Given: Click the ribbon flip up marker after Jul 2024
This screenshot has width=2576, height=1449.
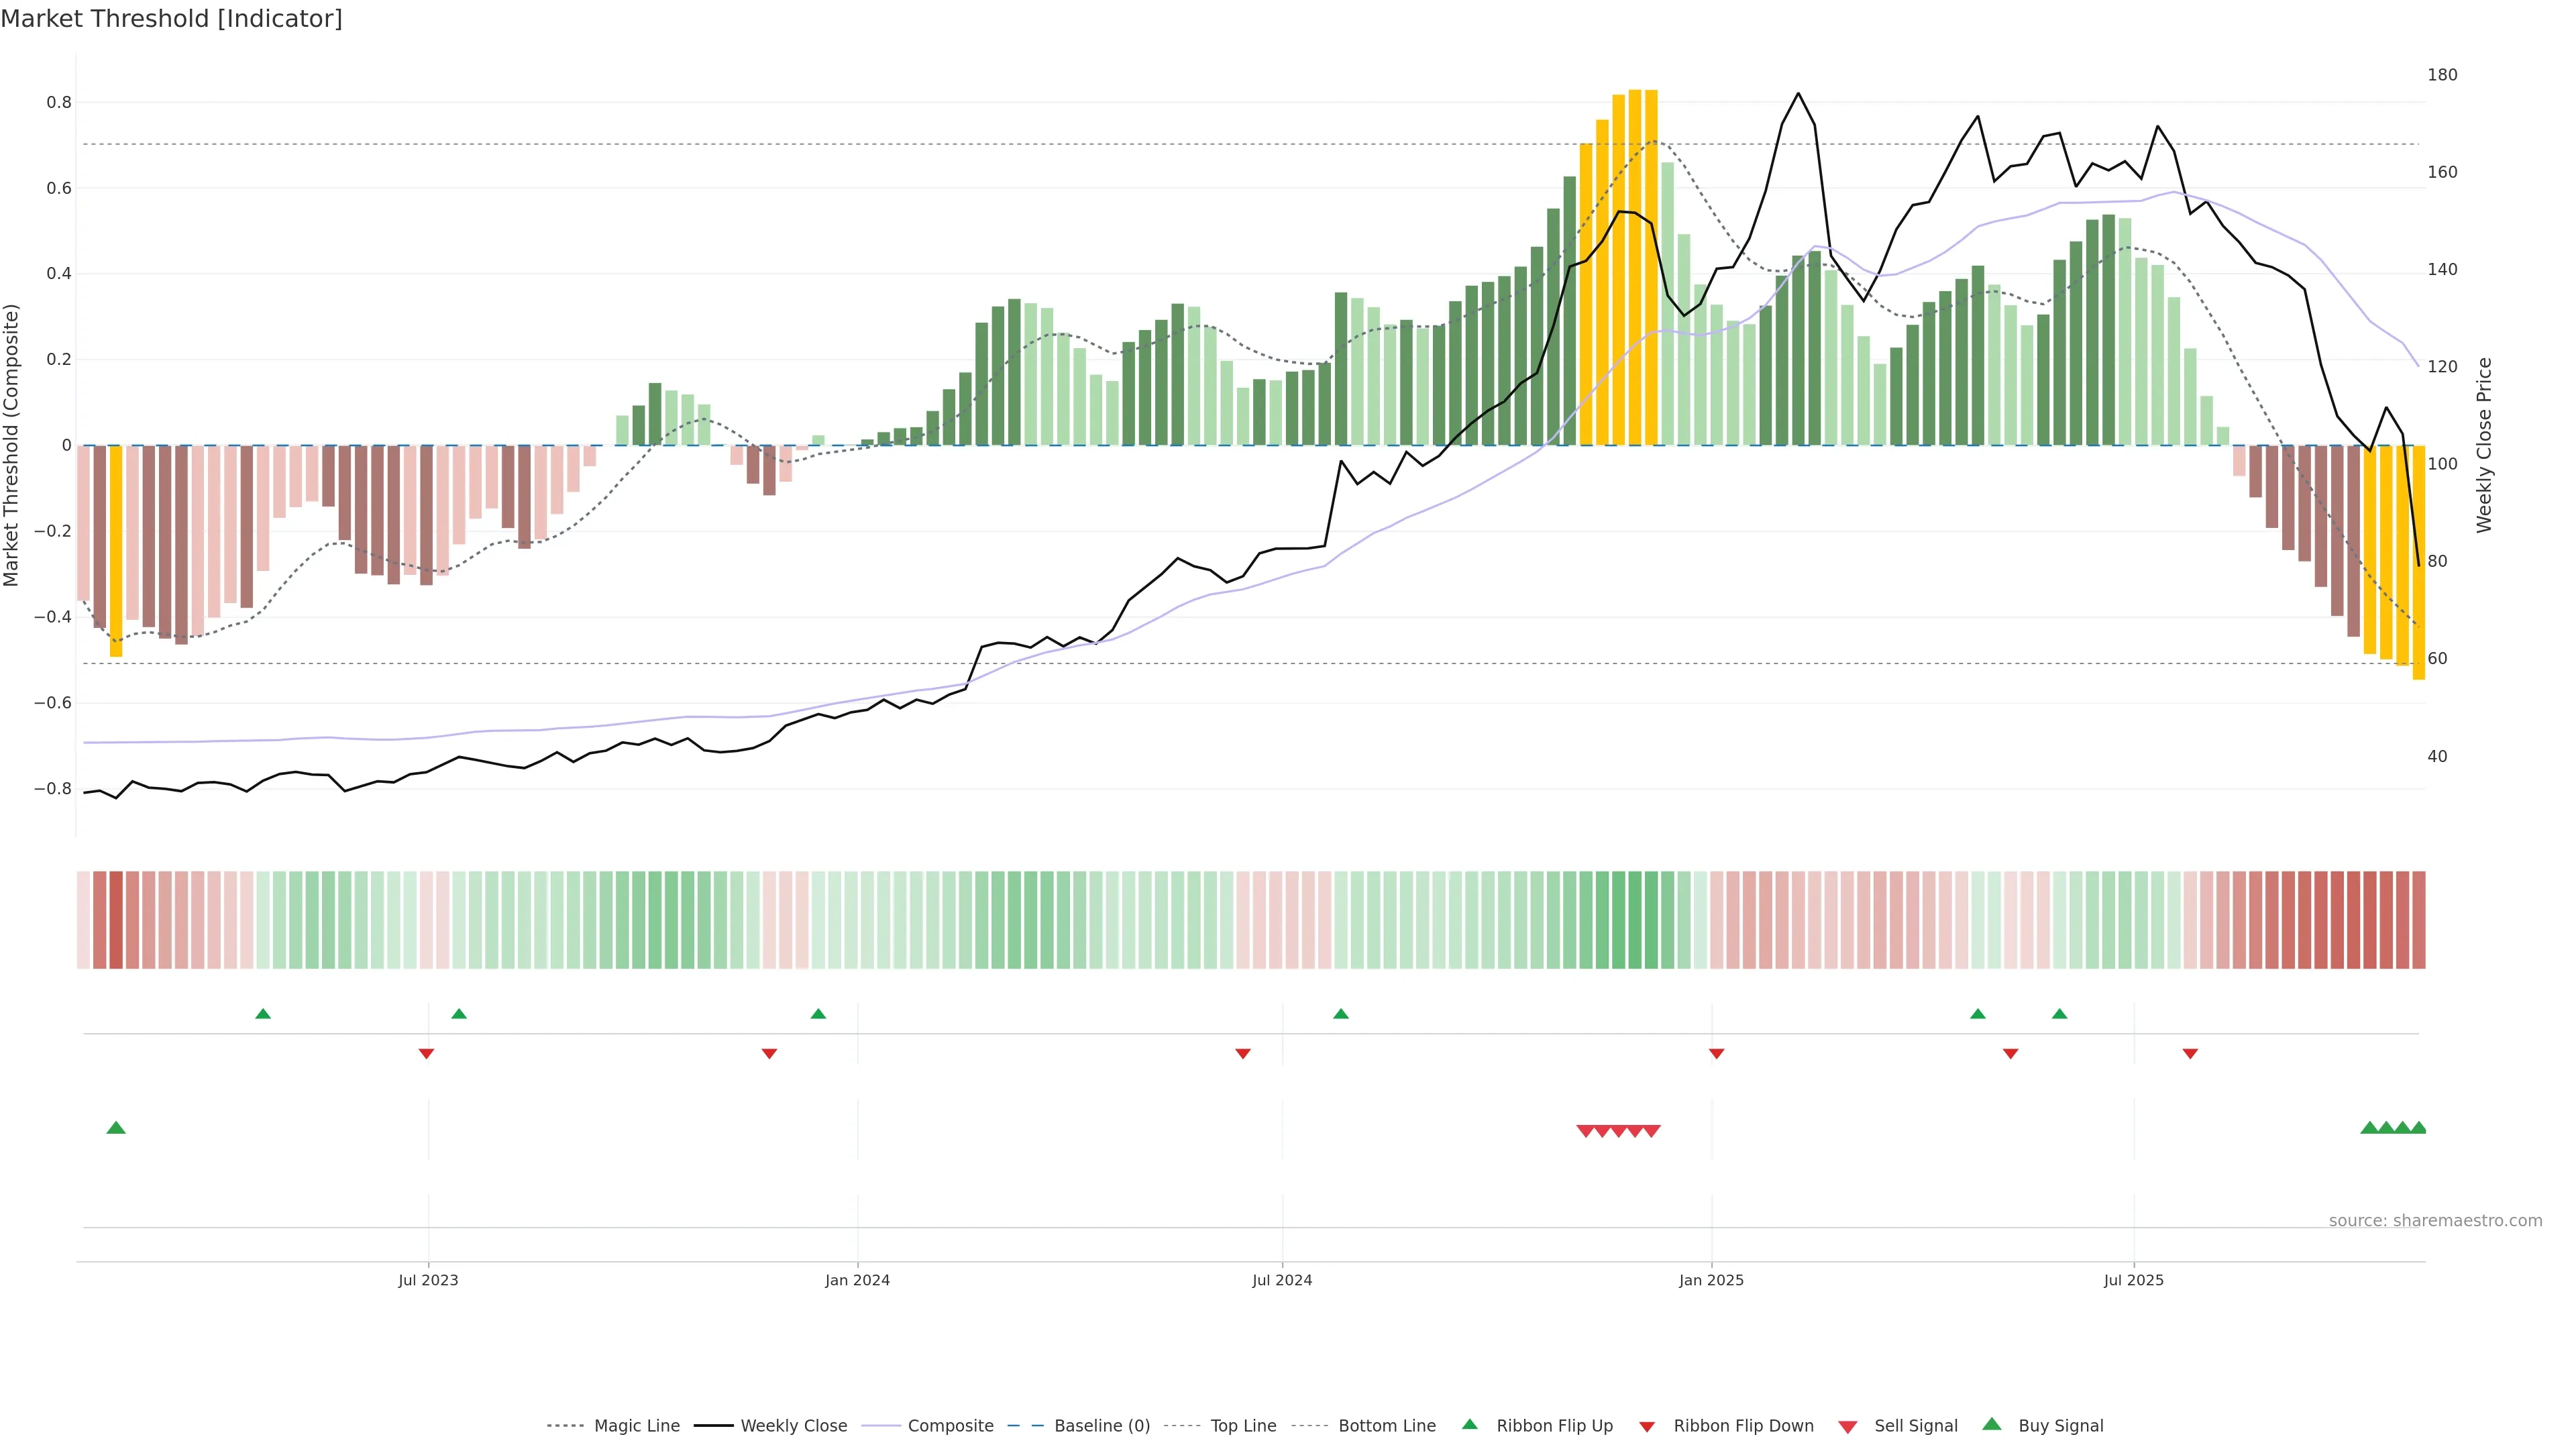Looking at the screenshot, I should tap(1341, 1014).
